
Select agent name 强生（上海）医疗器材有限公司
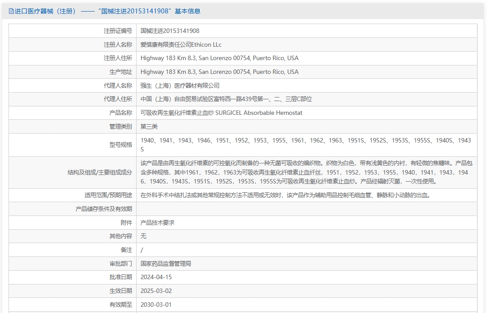[180, 85]
